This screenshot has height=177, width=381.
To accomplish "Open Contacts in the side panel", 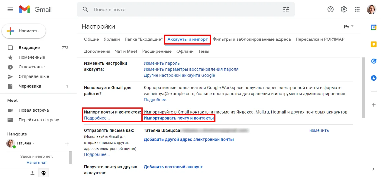I will pyautogui.click(x=374, y=78).
